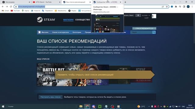Close the Ваш список рекомендаций tab
195x109 pixels.
90,2
